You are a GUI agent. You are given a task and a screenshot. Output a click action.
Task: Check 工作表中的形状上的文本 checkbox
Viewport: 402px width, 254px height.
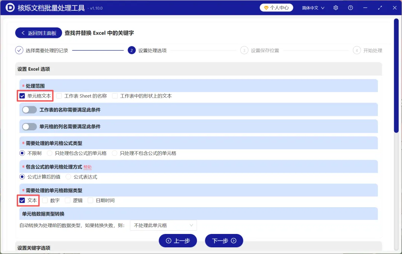point(115,96)
